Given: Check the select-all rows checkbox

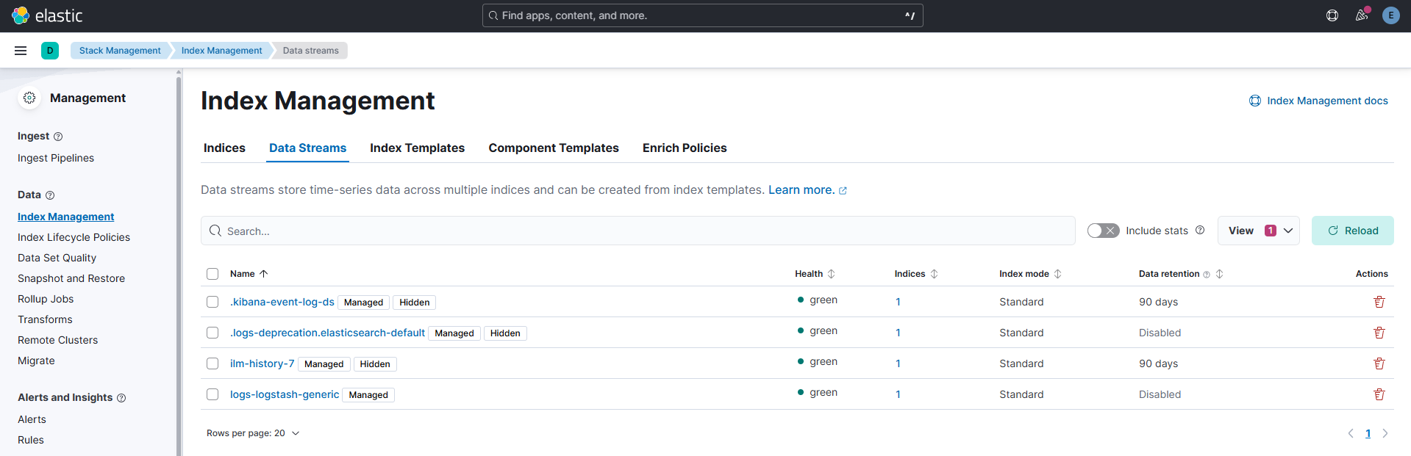Looking at the screenshot, I should tap(212, 274).
